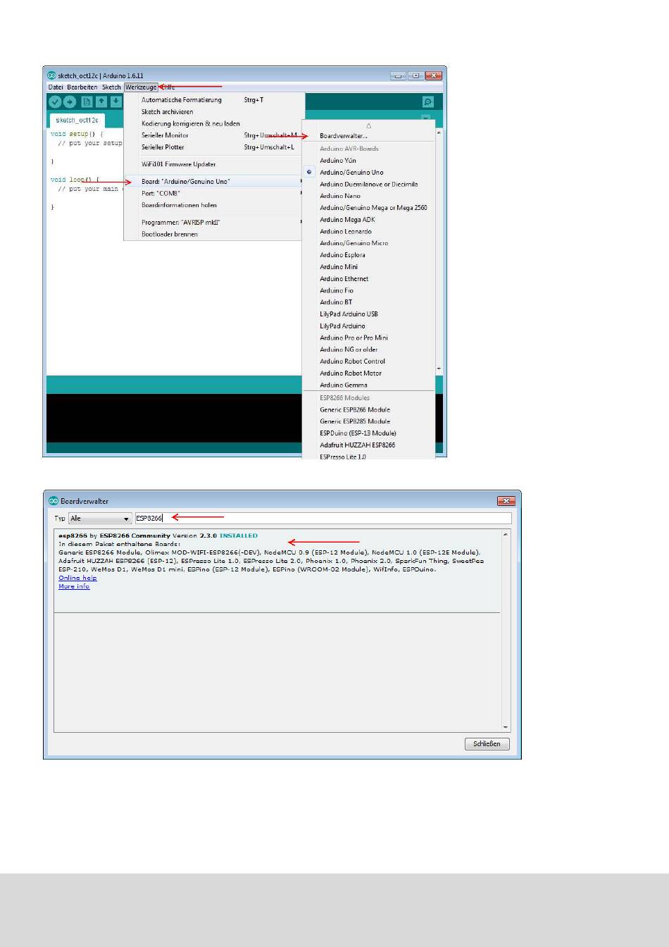Select Arduino Duemilanove or Diecimila
This screenshot has width=669, height=947.
pos(369,184)
